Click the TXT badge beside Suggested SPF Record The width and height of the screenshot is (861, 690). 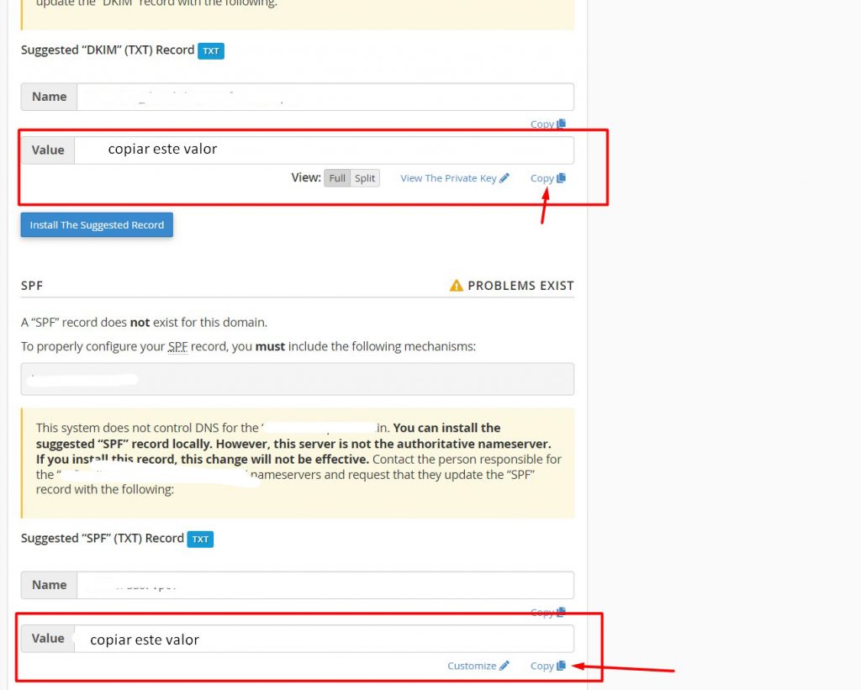coord(200,540)
